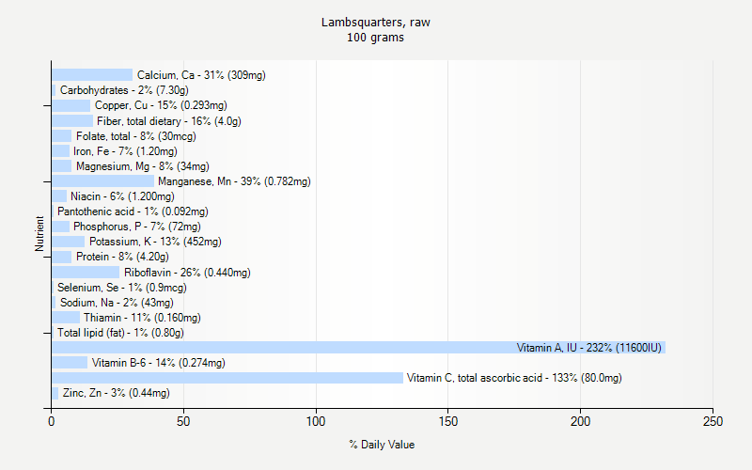This screenshot has width=752, height=470.
Task: Select the Carbohydrates 2% (7.30g) label
Action: pyautogui.click(x=124, y=90)
